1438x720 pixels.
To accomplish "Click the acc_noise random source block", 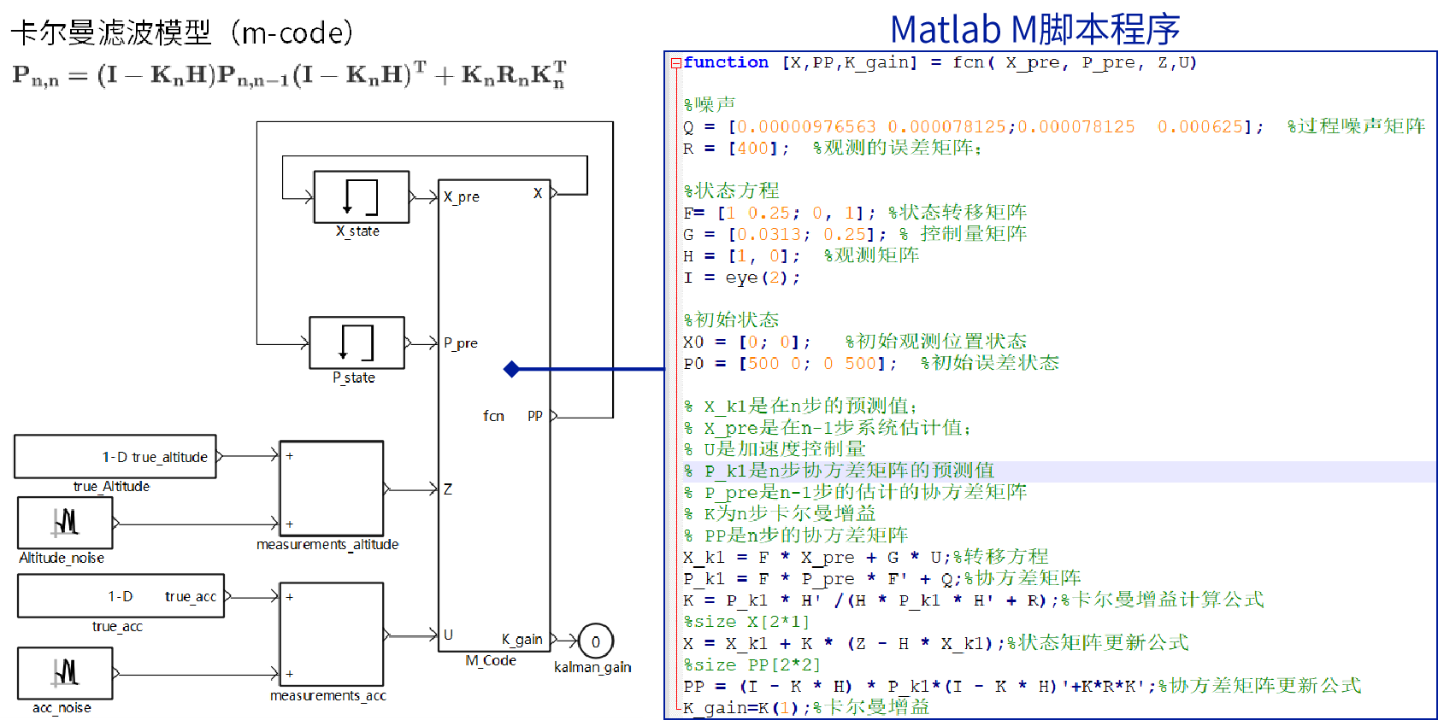I will tap(65, 673).
